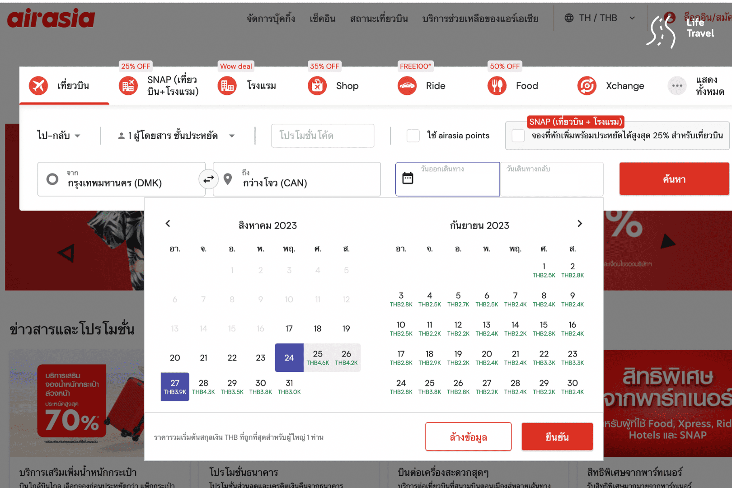Click the destination location pin icon

pyautogui.click(x=228, y=179)
